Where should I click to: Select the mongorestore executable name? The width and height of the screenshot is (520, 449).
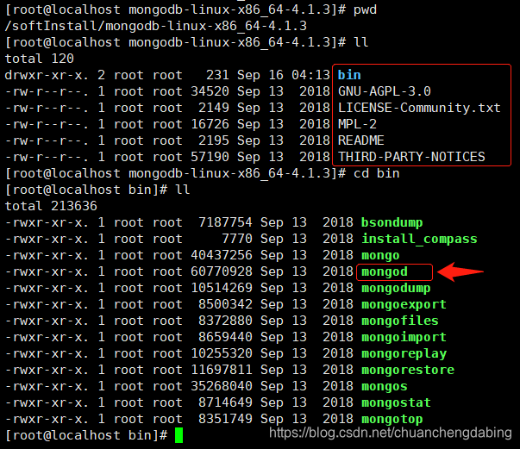[408, 370]
